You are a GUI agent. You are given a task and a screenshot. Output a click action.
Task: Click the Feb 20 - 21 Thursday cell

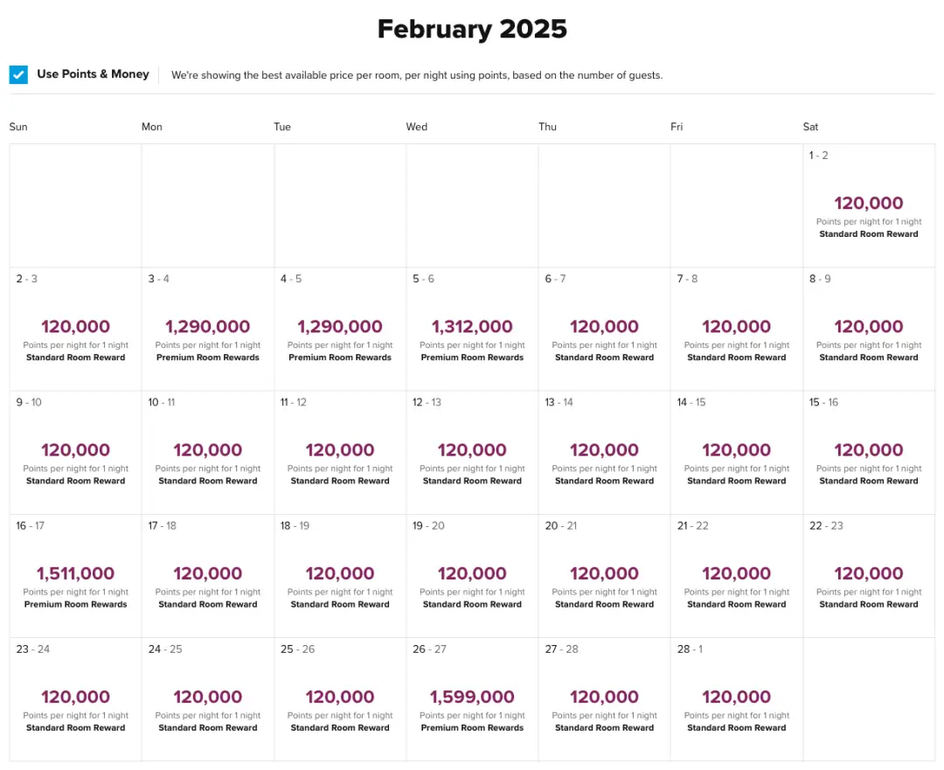pos(605,577)
